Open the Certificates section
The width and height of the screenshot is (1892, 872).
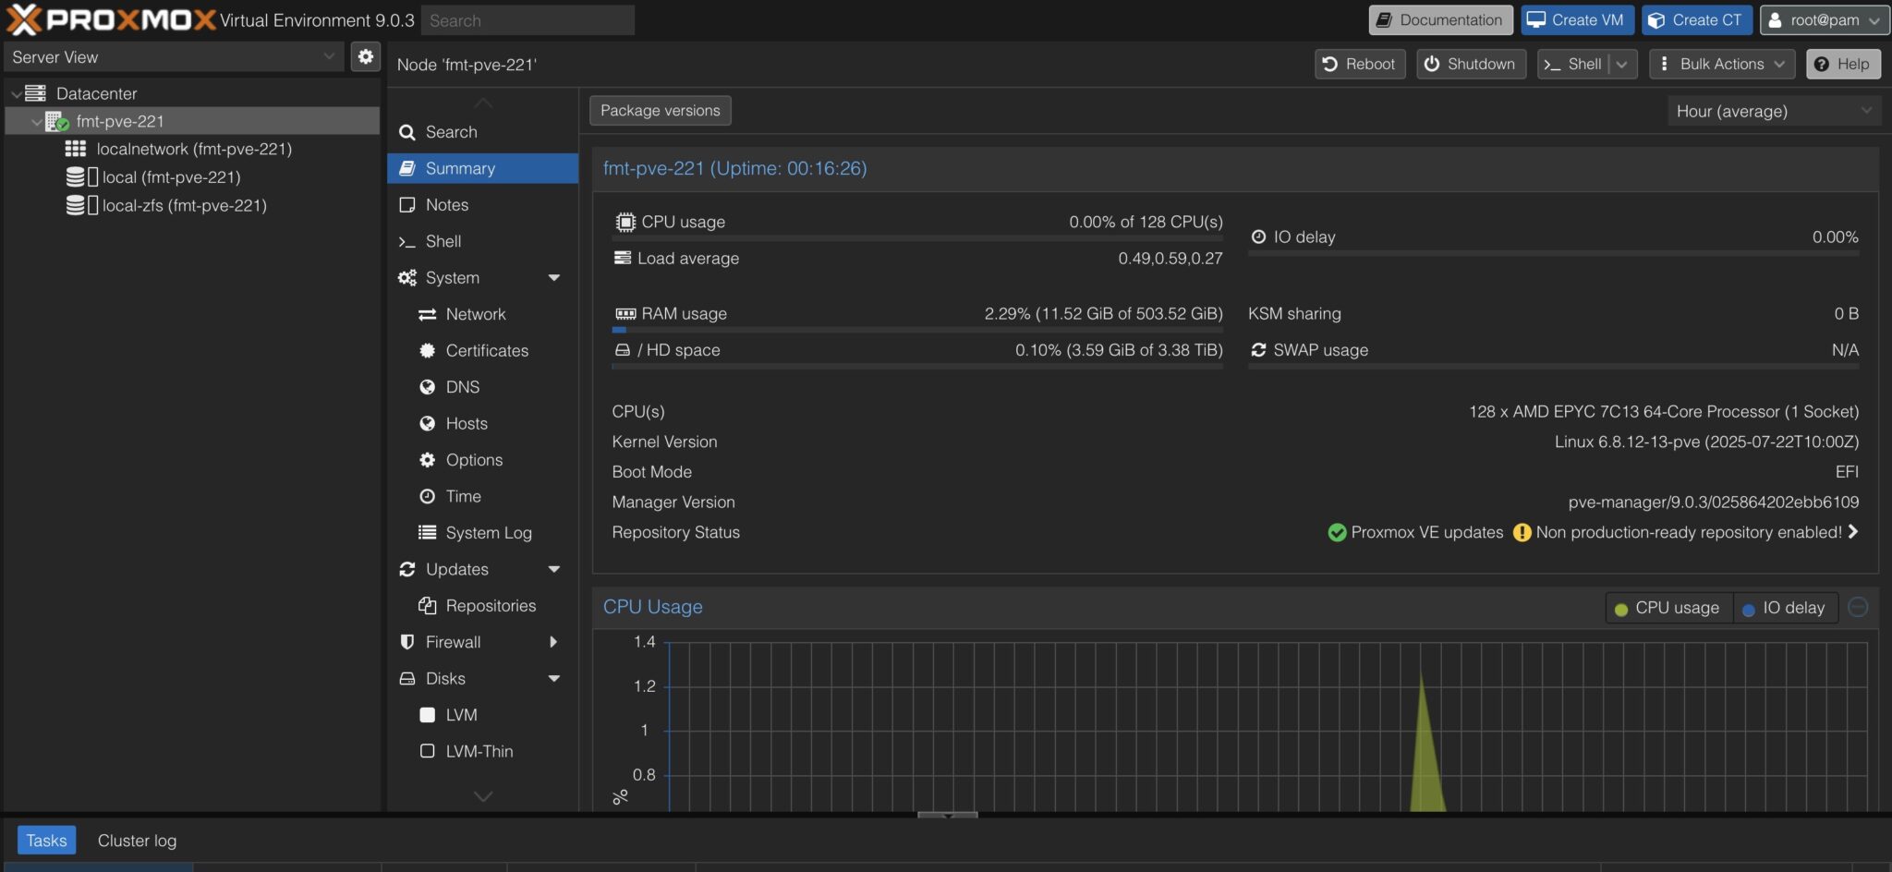[x=487, y=351]
